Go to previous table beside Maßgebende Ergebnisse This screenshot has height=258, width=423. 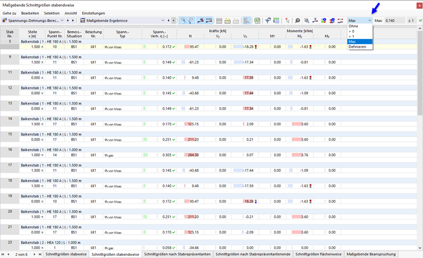coord(169,21)
